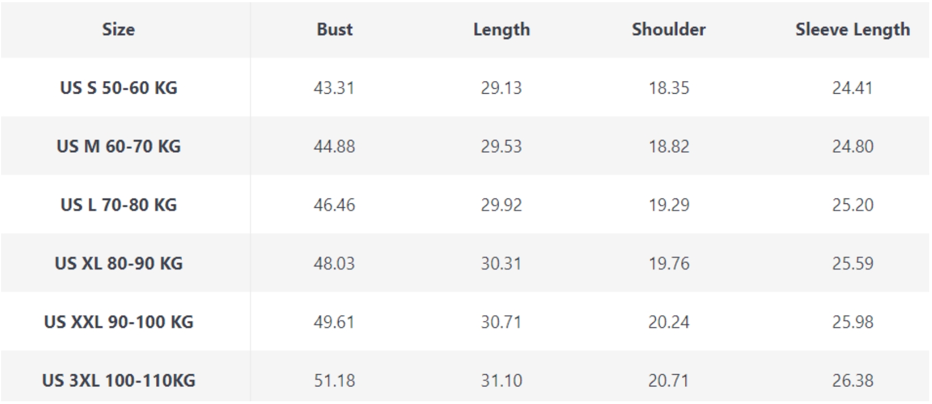Click bust value 46.46
This screenshot has width=932, height=404.
pos(334,204)
